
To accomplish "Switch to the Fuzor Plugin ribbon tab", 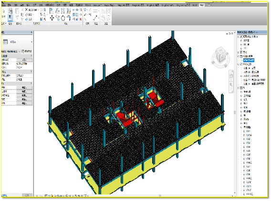I will tap(109, 5).
